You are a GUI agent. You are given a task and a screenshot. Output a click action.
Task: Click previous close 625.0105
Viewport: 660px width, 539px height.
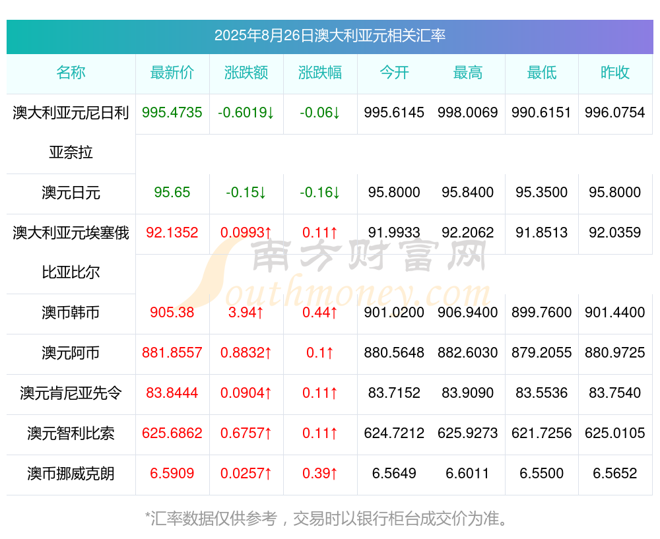pos(615,433)
